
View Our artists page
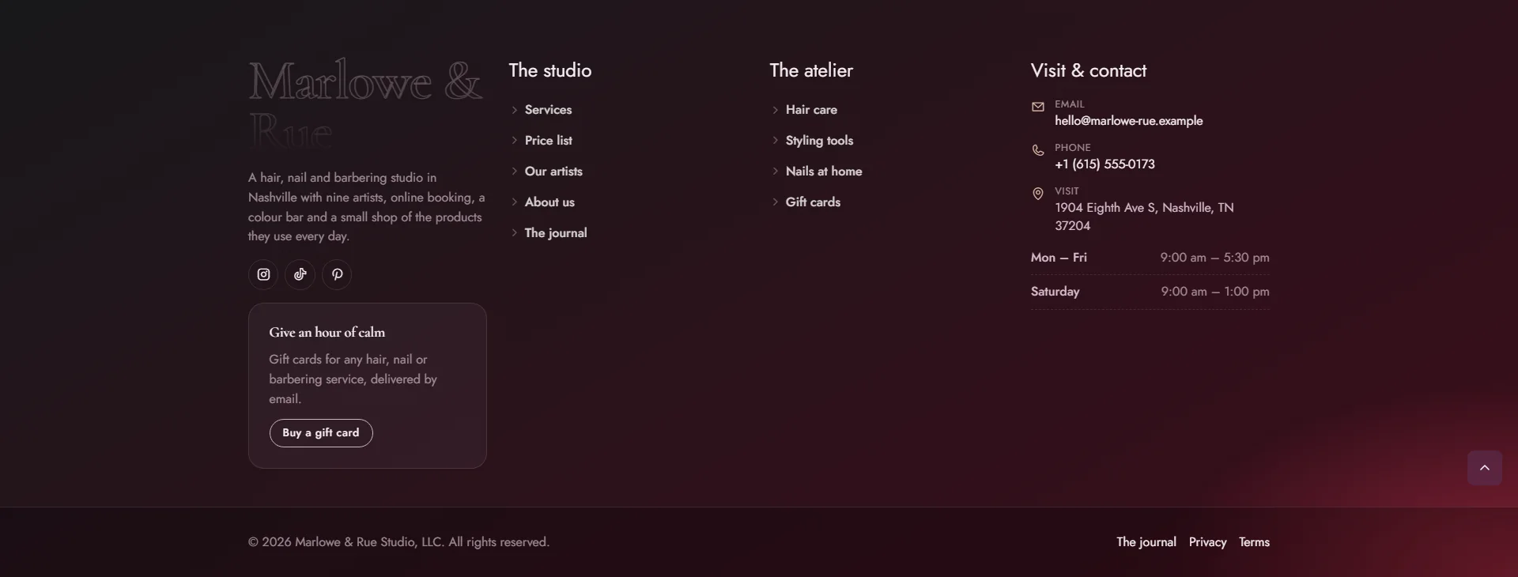[553, 172]
